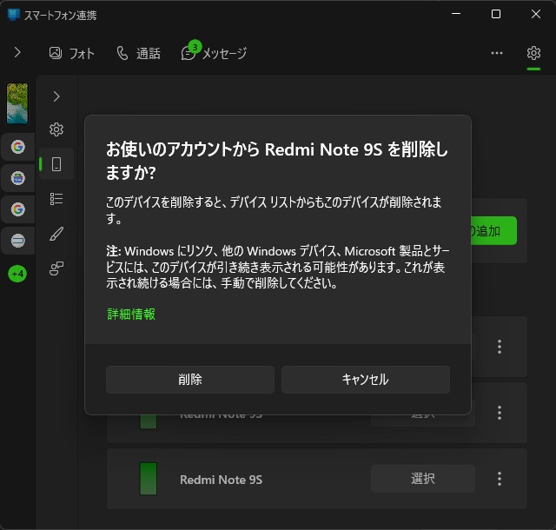Open Settings gear in the top right

[533, 53]
